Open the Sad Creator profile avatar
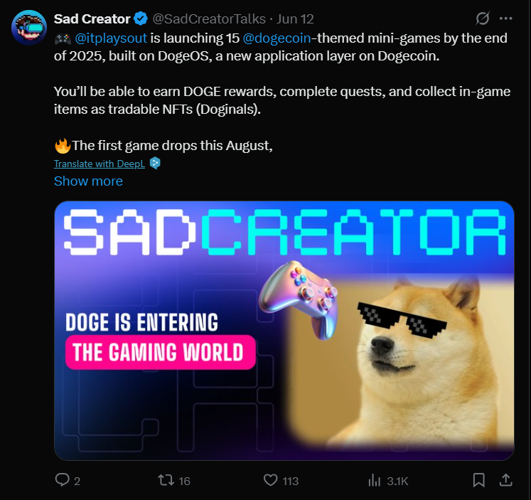 click(x=28, y=27)
